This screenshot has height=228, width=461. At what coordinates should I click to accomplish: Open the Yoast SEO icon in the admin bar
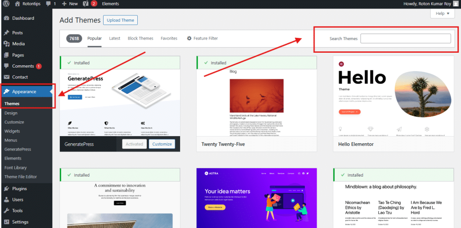click(86, 4)
